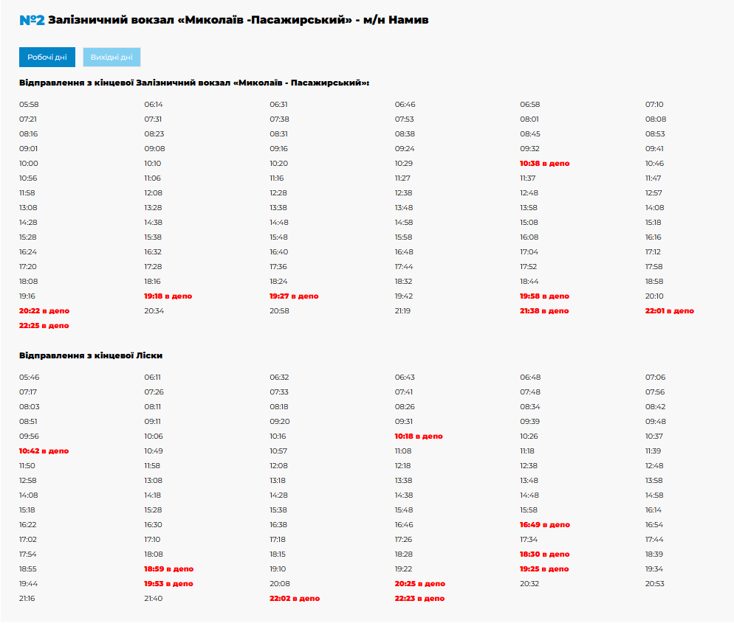Click the 22:25 в депо departure

point(44,326)
